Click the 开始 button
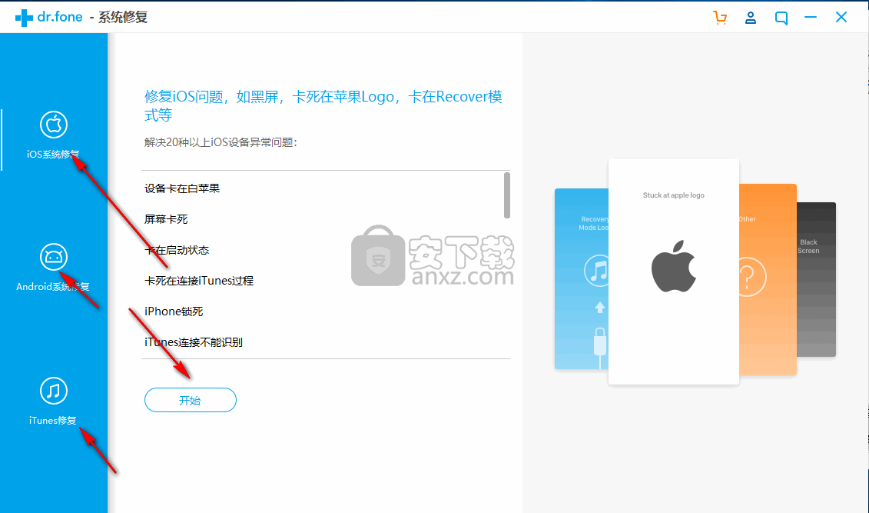This screenshot has width=869, height=513. pos(190,400)
